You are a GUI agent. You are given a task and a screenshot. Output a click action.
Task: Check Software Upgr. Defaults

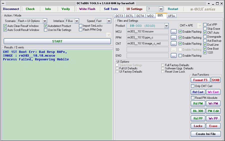pyautogui.click(x=163, y=68)
